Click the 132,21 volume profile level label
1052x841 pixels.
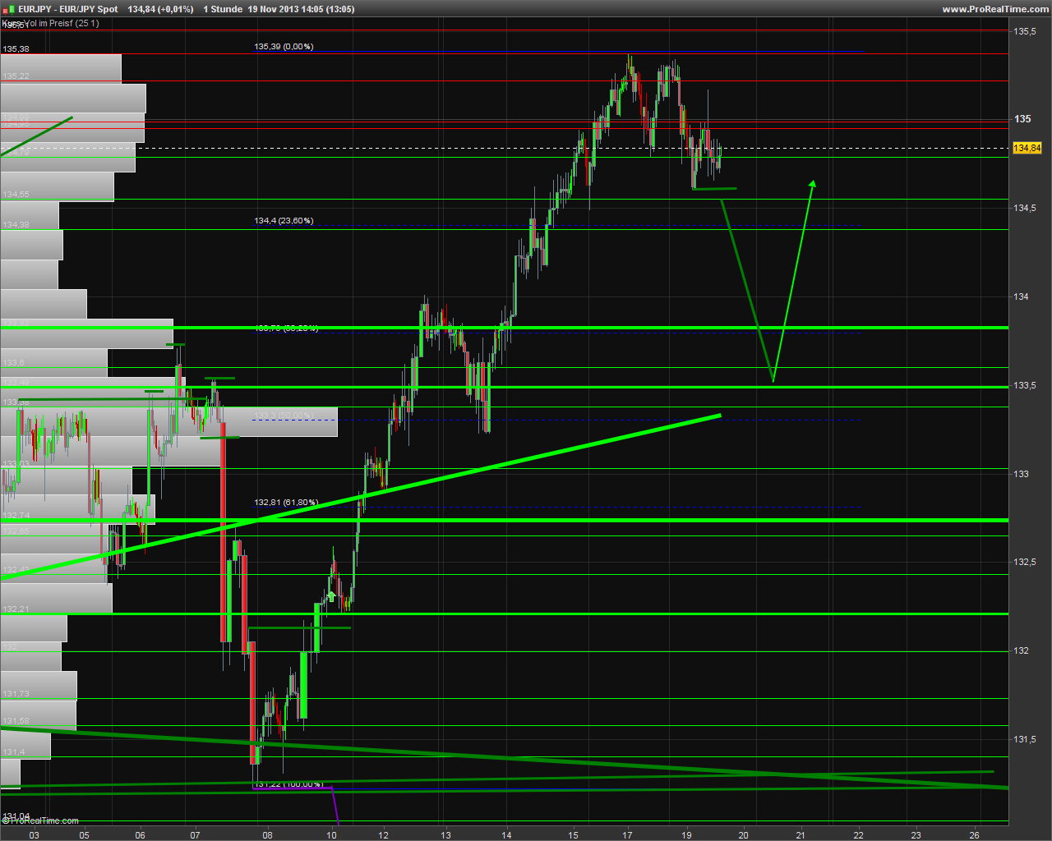click(x=16, y=609)
